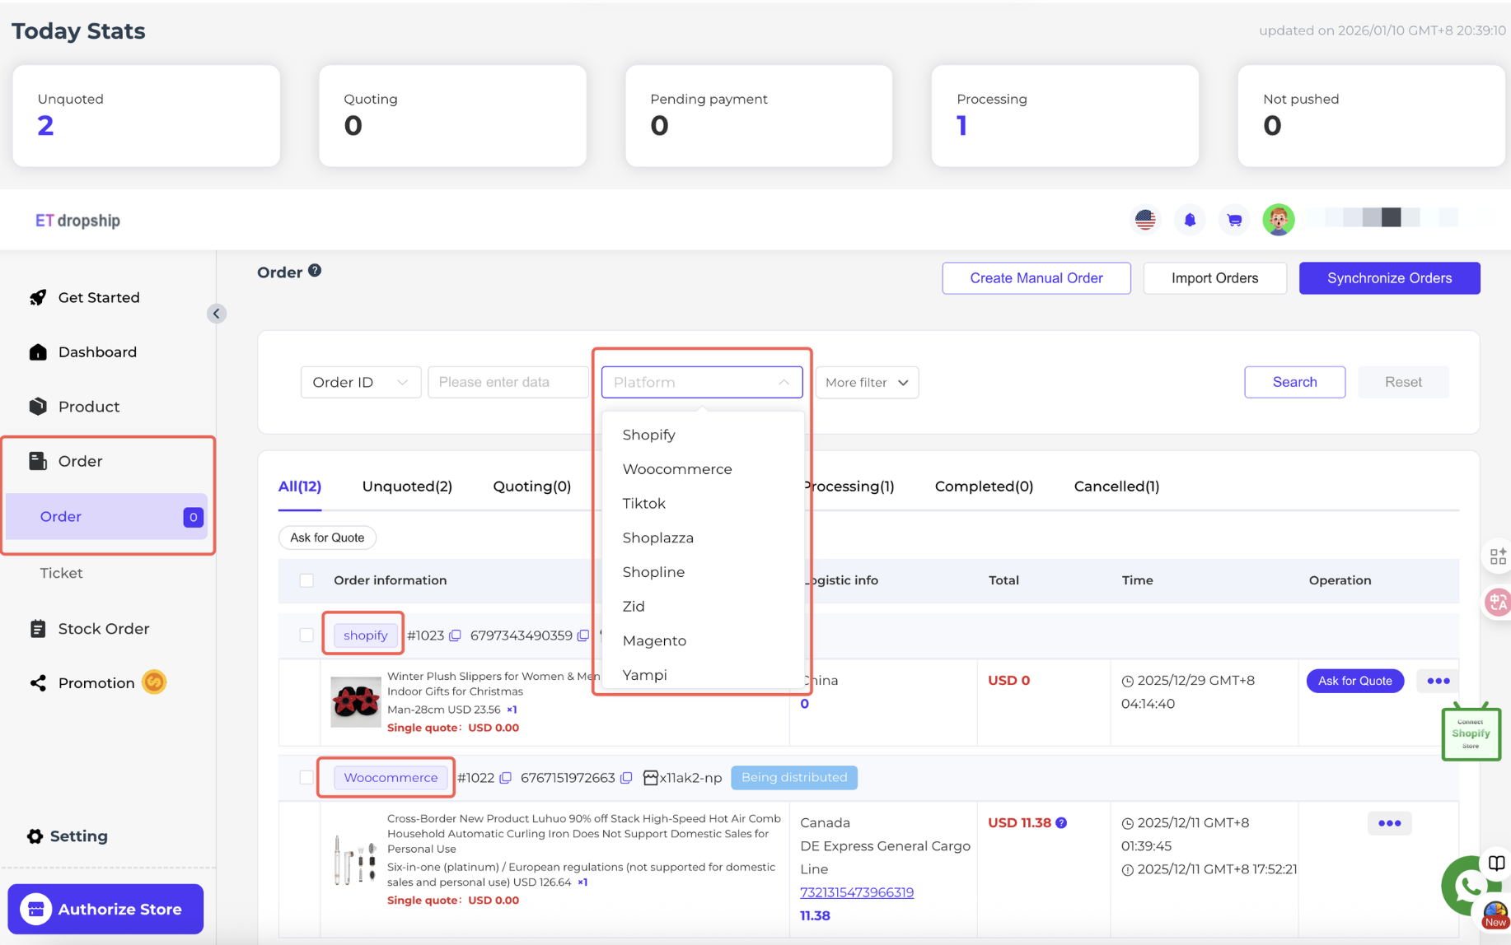This screenshot has width=1511, height=945.
Task: Select the checkbox for order #1023
Action: [306, 635]
